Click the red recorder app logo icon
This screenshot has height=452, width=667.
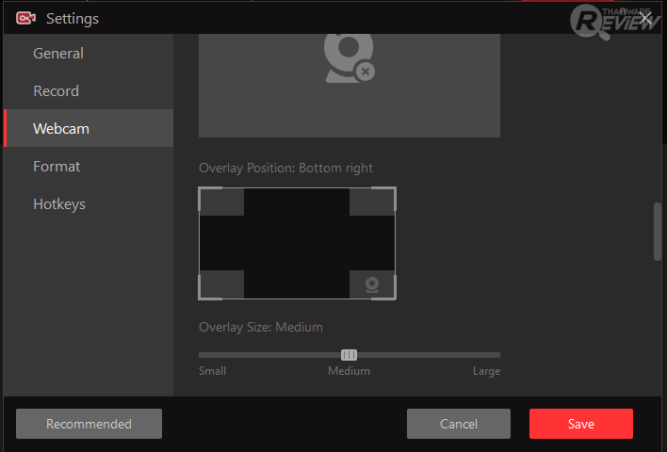pos(26,18)
